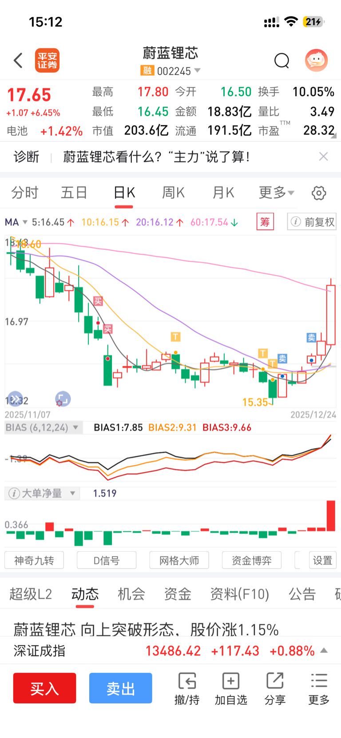Tap the info icon in 前复权 button
The image size is (341, 738).
pos(296,221)
